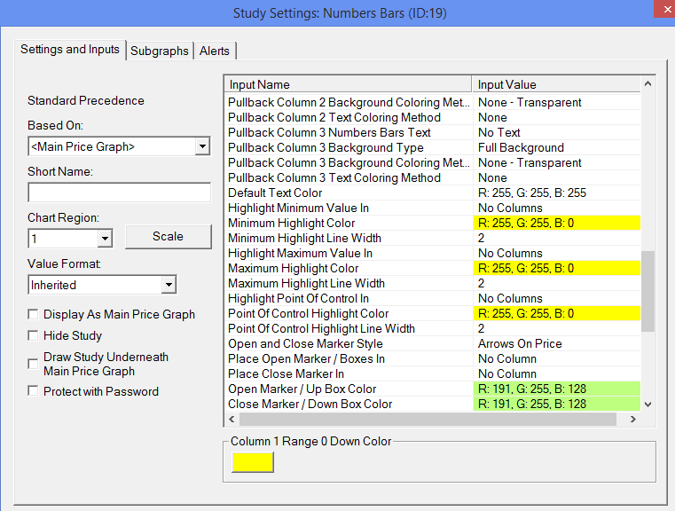Enable Display As Main Price Graph

pos(33,314)
